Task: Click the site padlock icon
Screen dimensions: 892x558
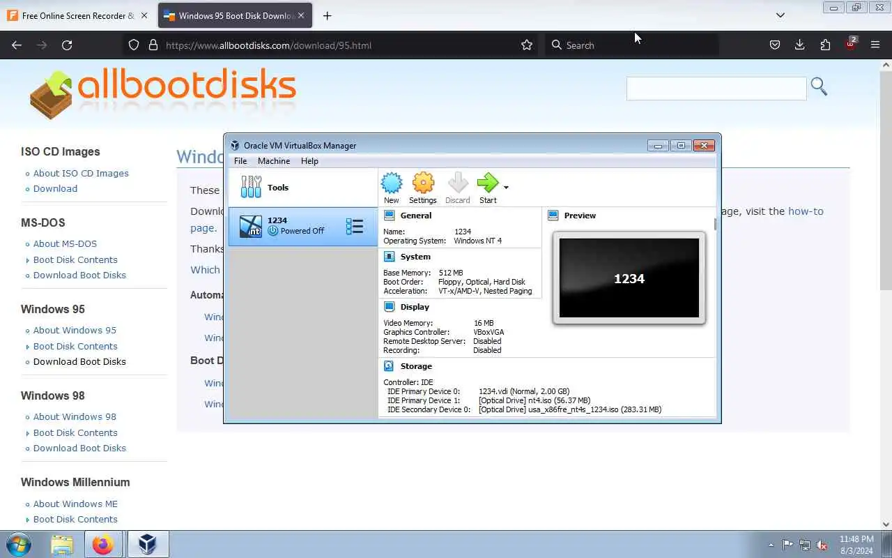Action: click(153, 45)
